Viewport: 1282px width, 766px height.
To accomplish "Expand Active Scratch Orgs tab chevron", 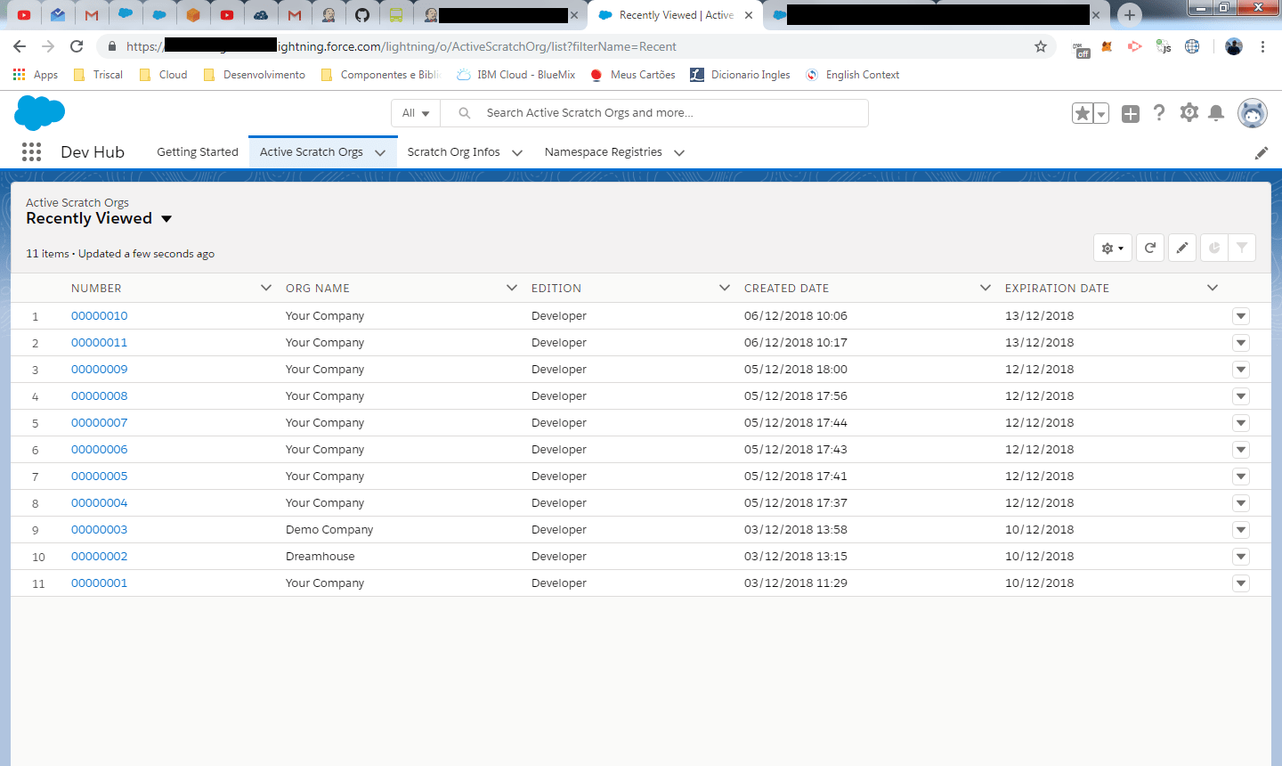I will [x=380, y=153].
